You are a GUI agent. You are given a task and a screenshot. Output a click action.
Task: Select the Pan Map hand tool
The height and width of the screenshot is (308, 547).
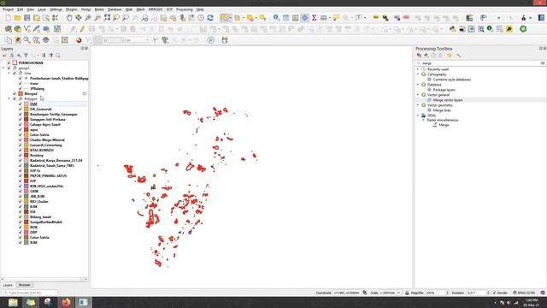69,17
